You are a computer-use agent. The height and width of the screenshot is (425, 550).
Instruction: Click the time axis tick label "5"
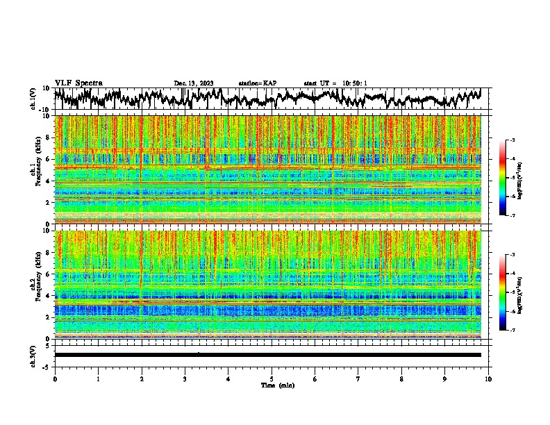(x=272, y=379)
